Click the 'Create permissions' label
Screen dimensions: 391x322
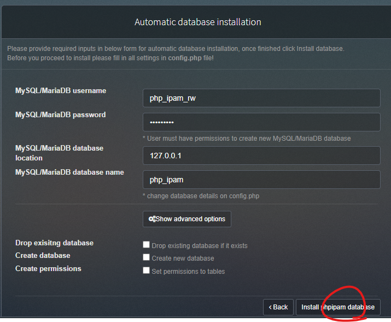[x=48, y=269]
